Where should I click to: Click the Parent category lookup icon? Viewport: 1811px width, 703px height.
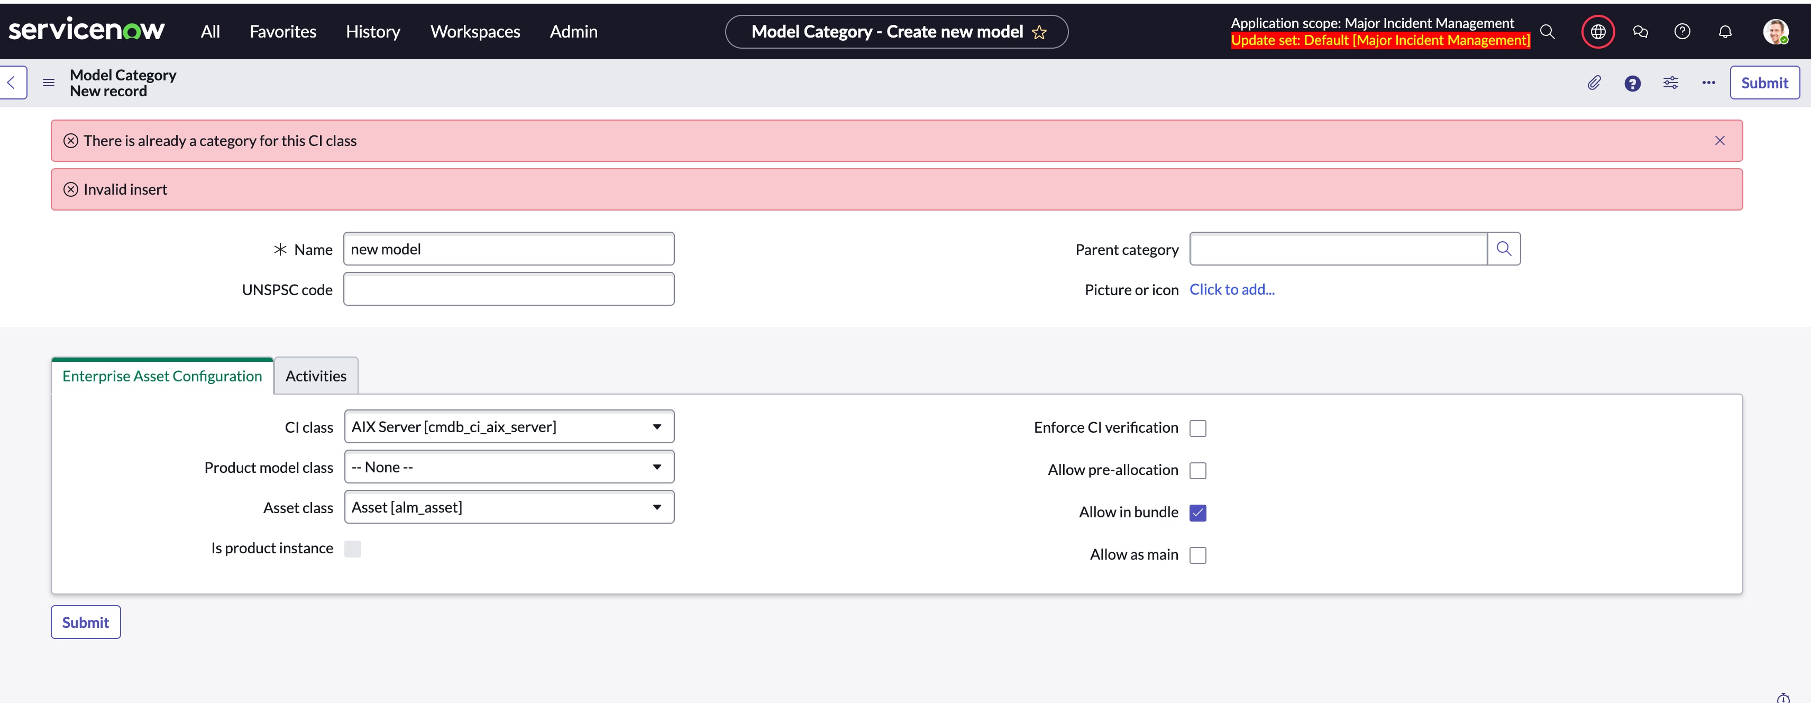click(x=1504, y=249)
